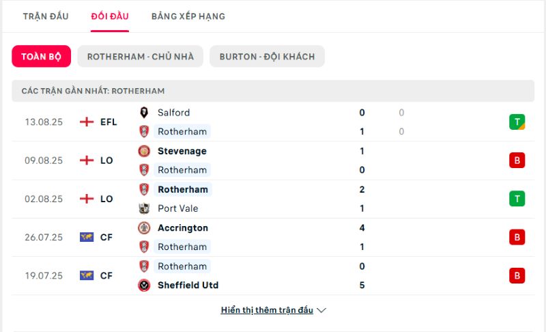The height and width of the screenshot is (332, 546).
Task: Click the Port Vale club crest
Action: pyautogui.click(x=144, y=208)
